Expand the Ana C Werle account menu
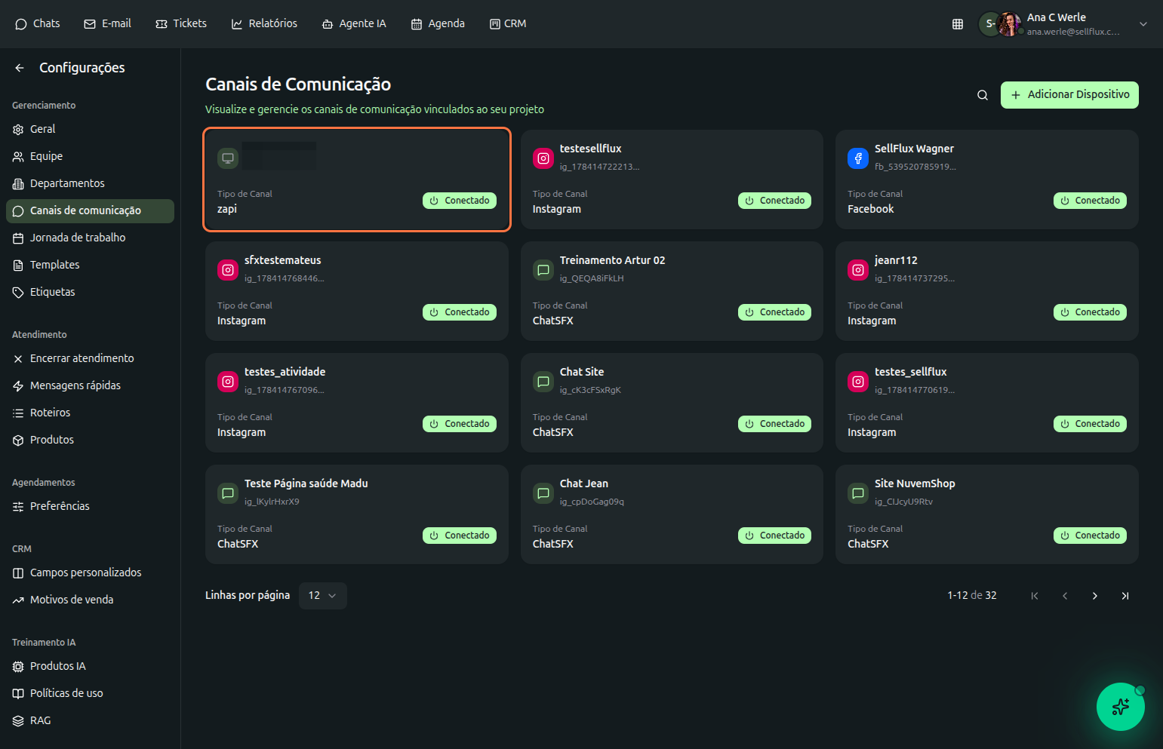Image resolution: width=1163 pixels, height=749 pixels. click(x=1143, y=24)
